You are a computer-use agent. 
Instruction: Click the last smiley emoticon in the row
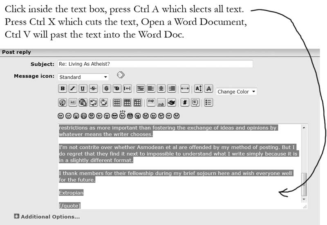click(x=177, y=116)
